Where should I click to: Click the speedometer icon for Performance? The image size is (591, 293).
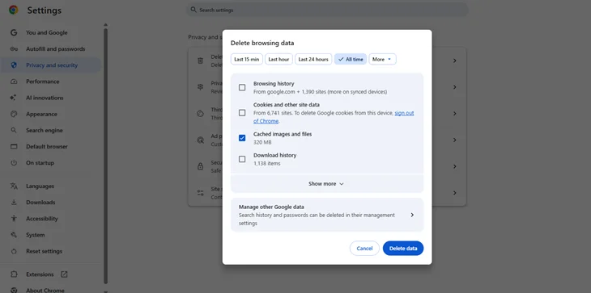[14, 82]
